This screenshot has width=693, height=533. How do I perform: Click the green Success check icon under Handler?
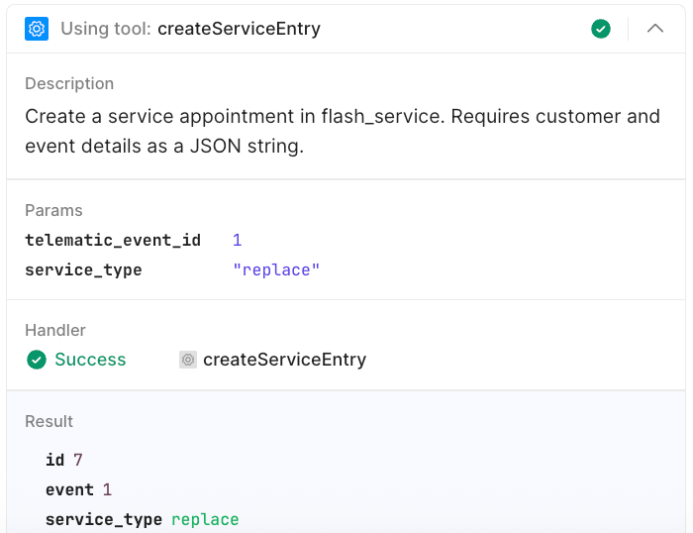[x=37, y=360]
